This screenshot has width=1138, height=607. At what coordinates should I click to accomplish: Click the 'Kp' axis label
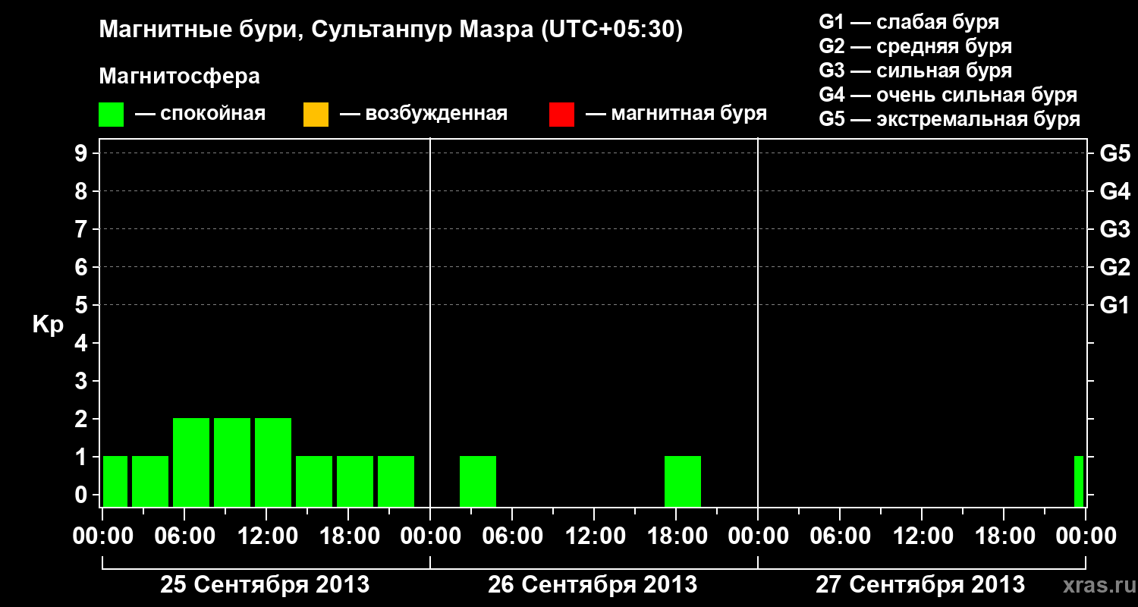48,325
